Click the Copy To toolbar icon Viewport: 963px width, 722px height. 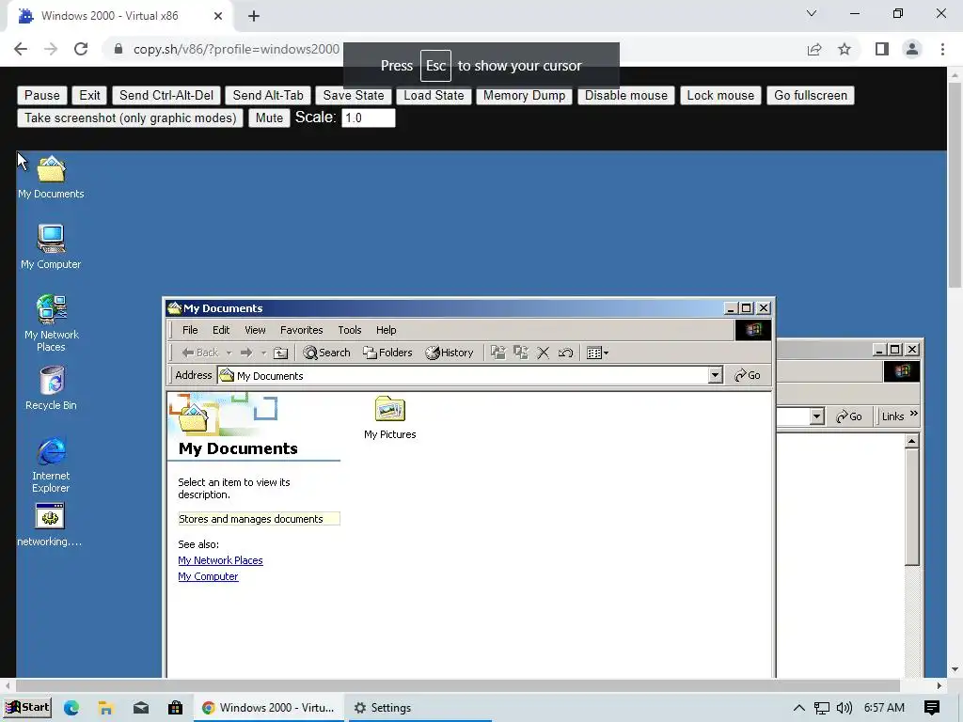[x=521, y=353]
